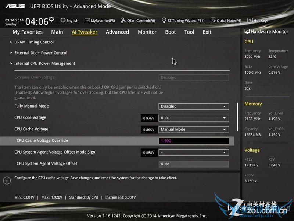
Task: Switch to the Tool tab
Action: coord(189,32)
